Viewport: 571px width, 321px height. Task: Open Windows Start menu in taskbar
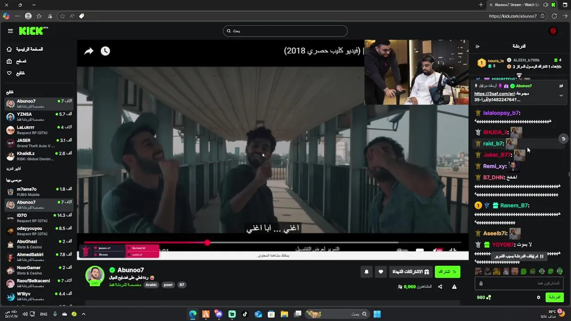[x=377, y=314]
